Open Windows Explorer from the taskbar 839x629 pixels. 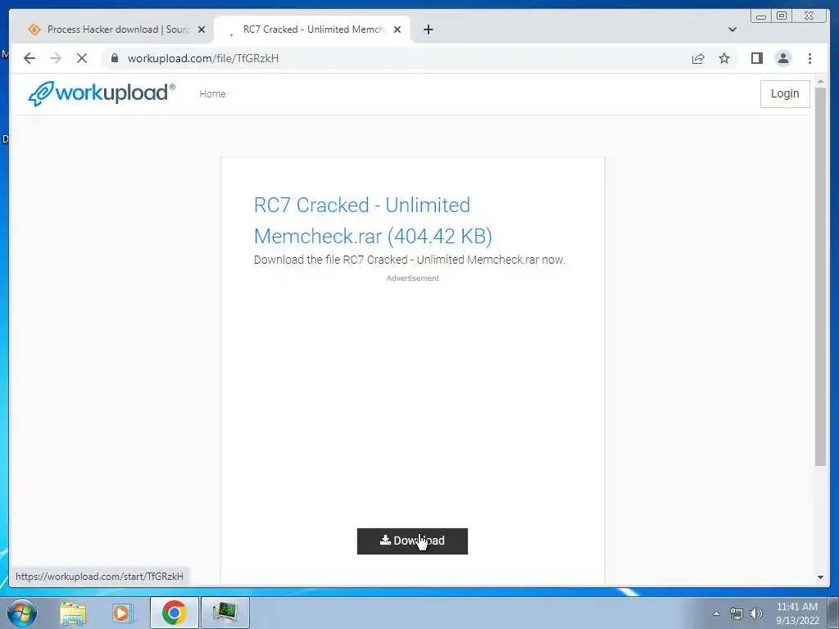tap(73, 613)
